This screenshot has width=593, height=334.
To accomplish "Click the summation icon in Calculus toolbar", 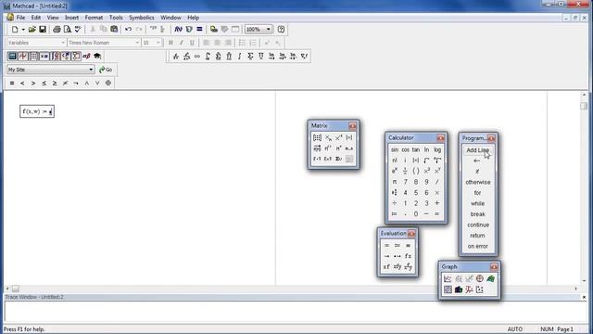I will (x=250, y=56).
